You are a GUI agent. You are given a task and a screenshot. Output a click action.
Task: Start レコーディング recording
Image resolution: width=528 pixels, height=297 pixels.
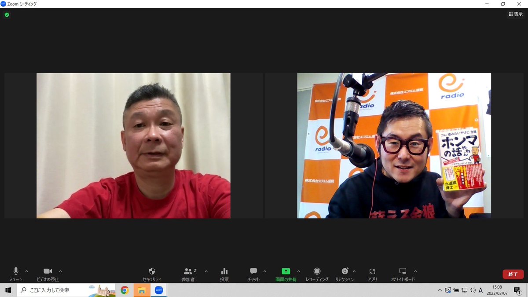pyautogui.click(x=317, y=274)
